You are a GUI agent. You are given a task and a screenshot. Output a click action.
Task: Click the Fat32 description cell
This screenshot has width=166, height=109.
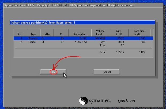(82, 39)
